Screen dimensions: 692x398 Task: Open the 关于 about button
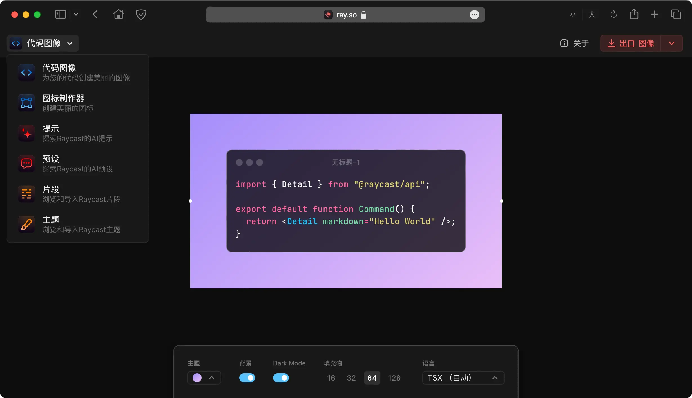(575, 43)
